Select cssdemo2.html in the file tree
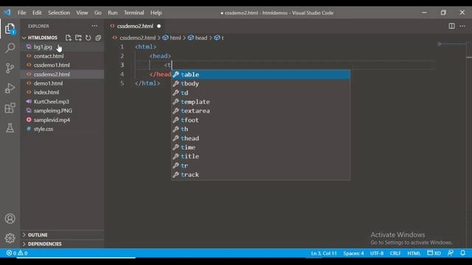This screenshot has height=265, width=472. [62, 74]
